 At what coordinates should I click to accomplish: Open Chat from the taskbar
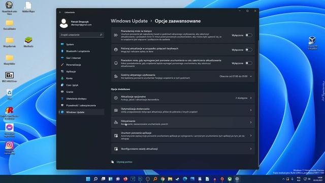click(x=118, y=179)
